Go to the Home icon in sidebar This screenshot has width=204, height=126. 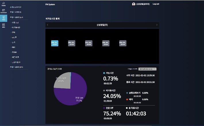[x=3, y=4]
